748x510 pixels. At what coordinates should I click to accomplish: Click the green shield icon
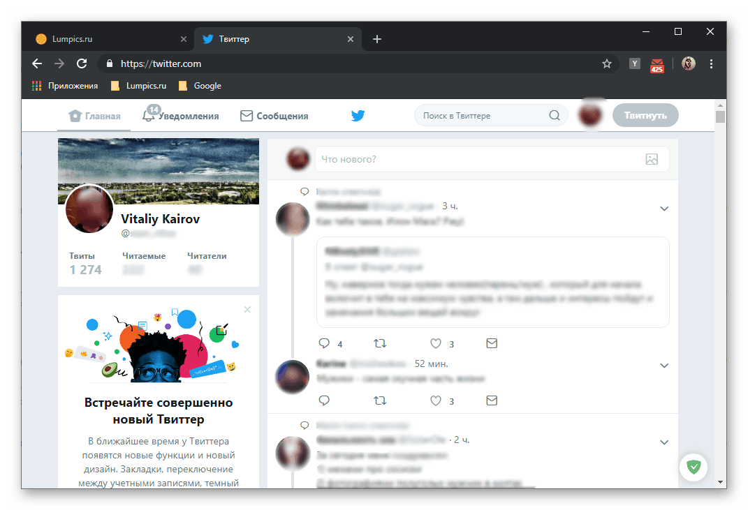[x=694, y=467]
